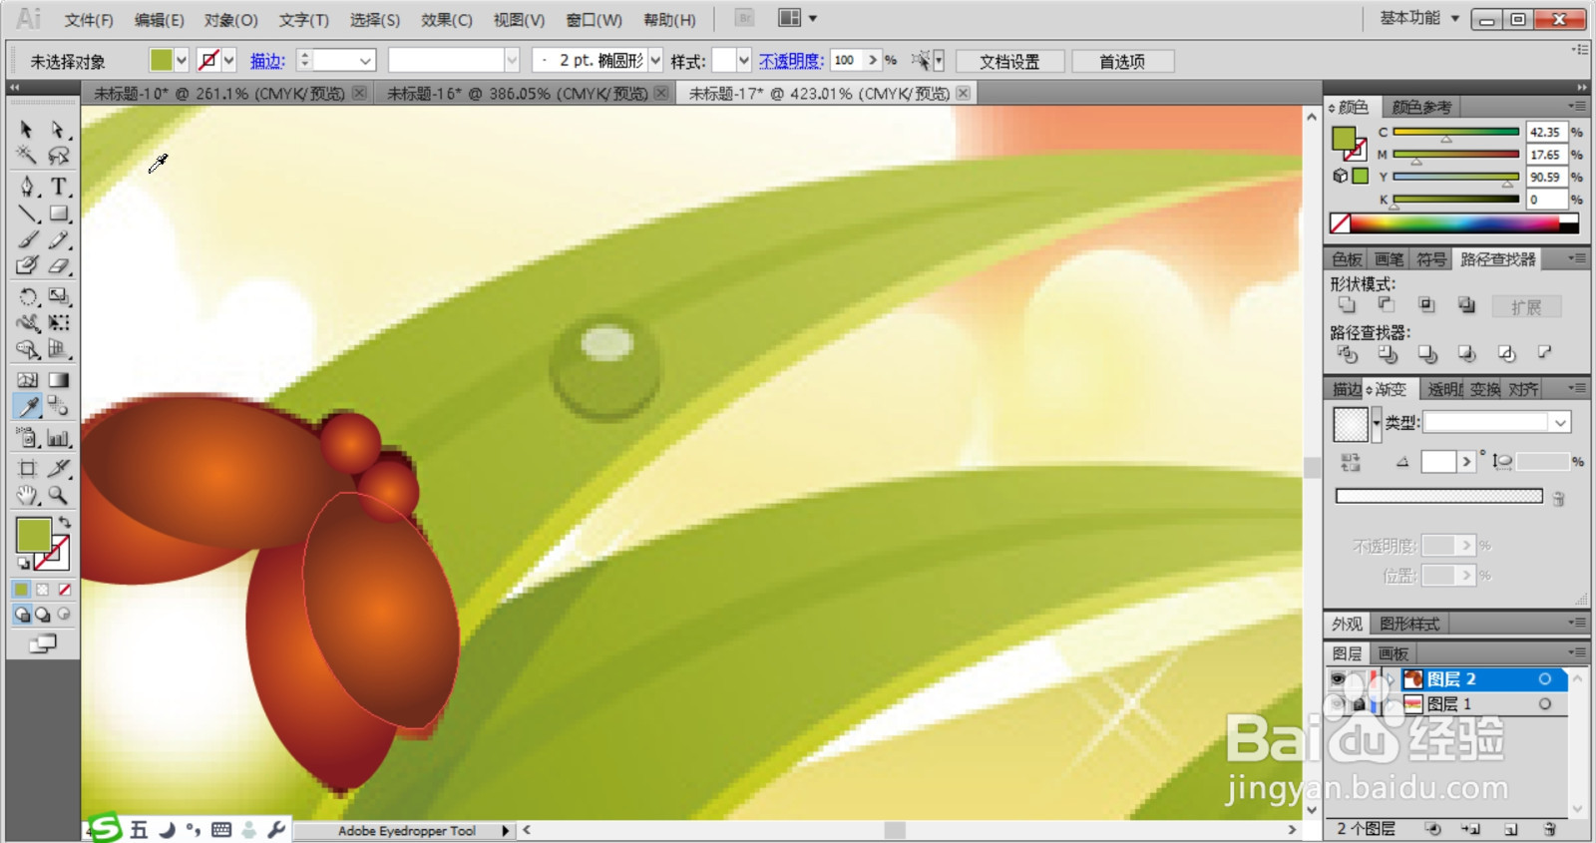Select the Free Transform tool
This screenshot has height=843, width=1596.
[59, 322]
